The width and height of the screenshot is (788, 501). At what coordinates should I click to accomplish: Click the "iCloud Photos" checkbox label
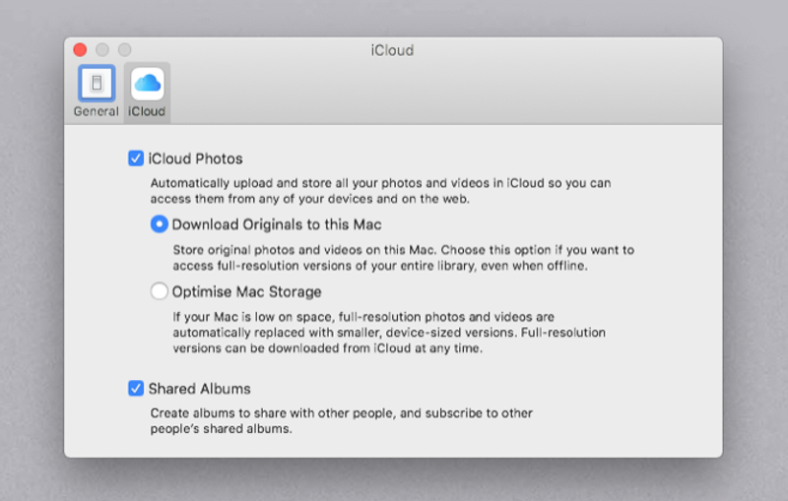click(195, 158)
